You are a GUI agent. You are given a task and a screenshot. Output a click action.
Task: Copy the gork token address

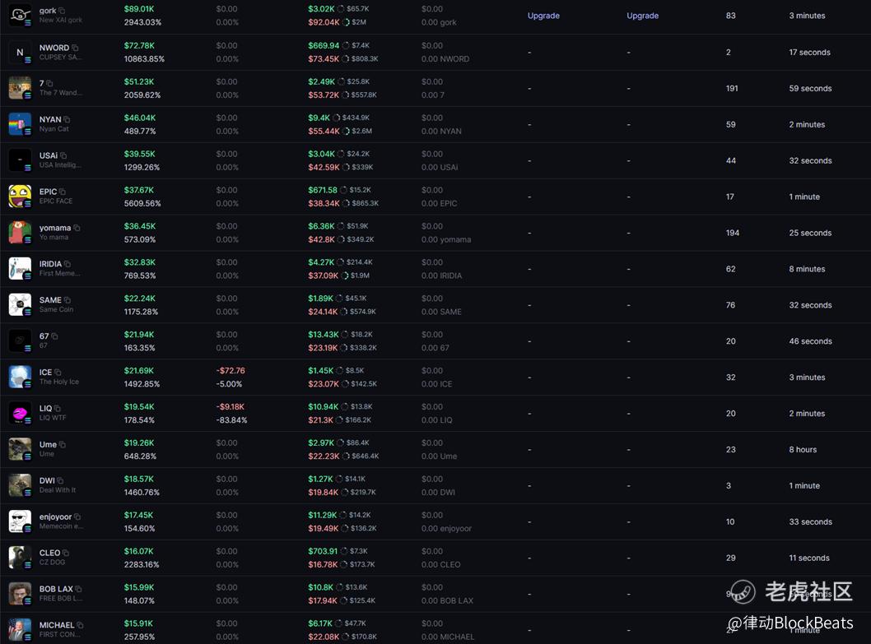pyautogui.click(x=62, y=11)
